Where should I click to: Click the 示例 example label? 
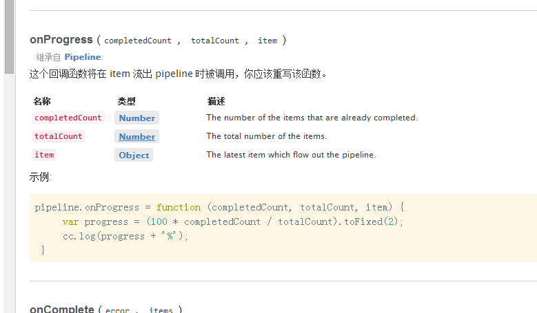click(40, 177)
